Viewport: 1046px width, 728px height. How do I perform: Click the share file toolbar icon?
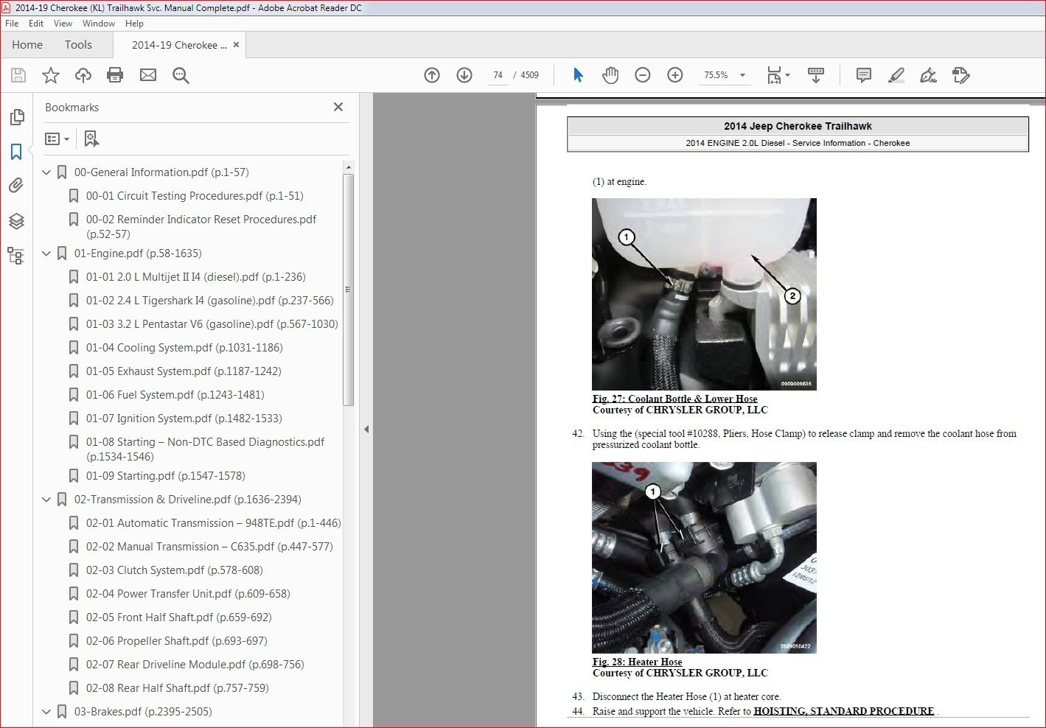click(961, 75)
